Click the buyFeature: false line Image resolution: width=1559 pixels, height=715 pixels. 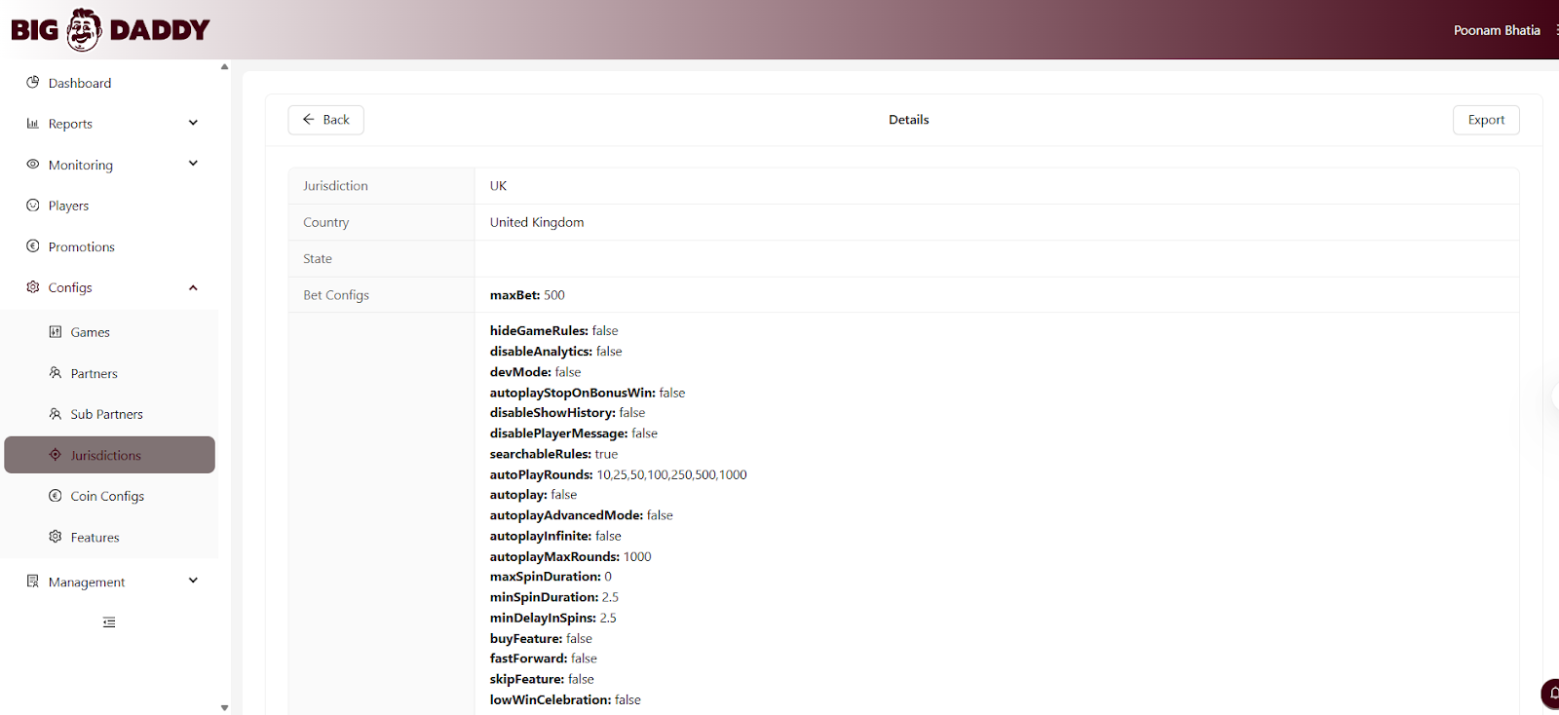[x=541, y=638]
